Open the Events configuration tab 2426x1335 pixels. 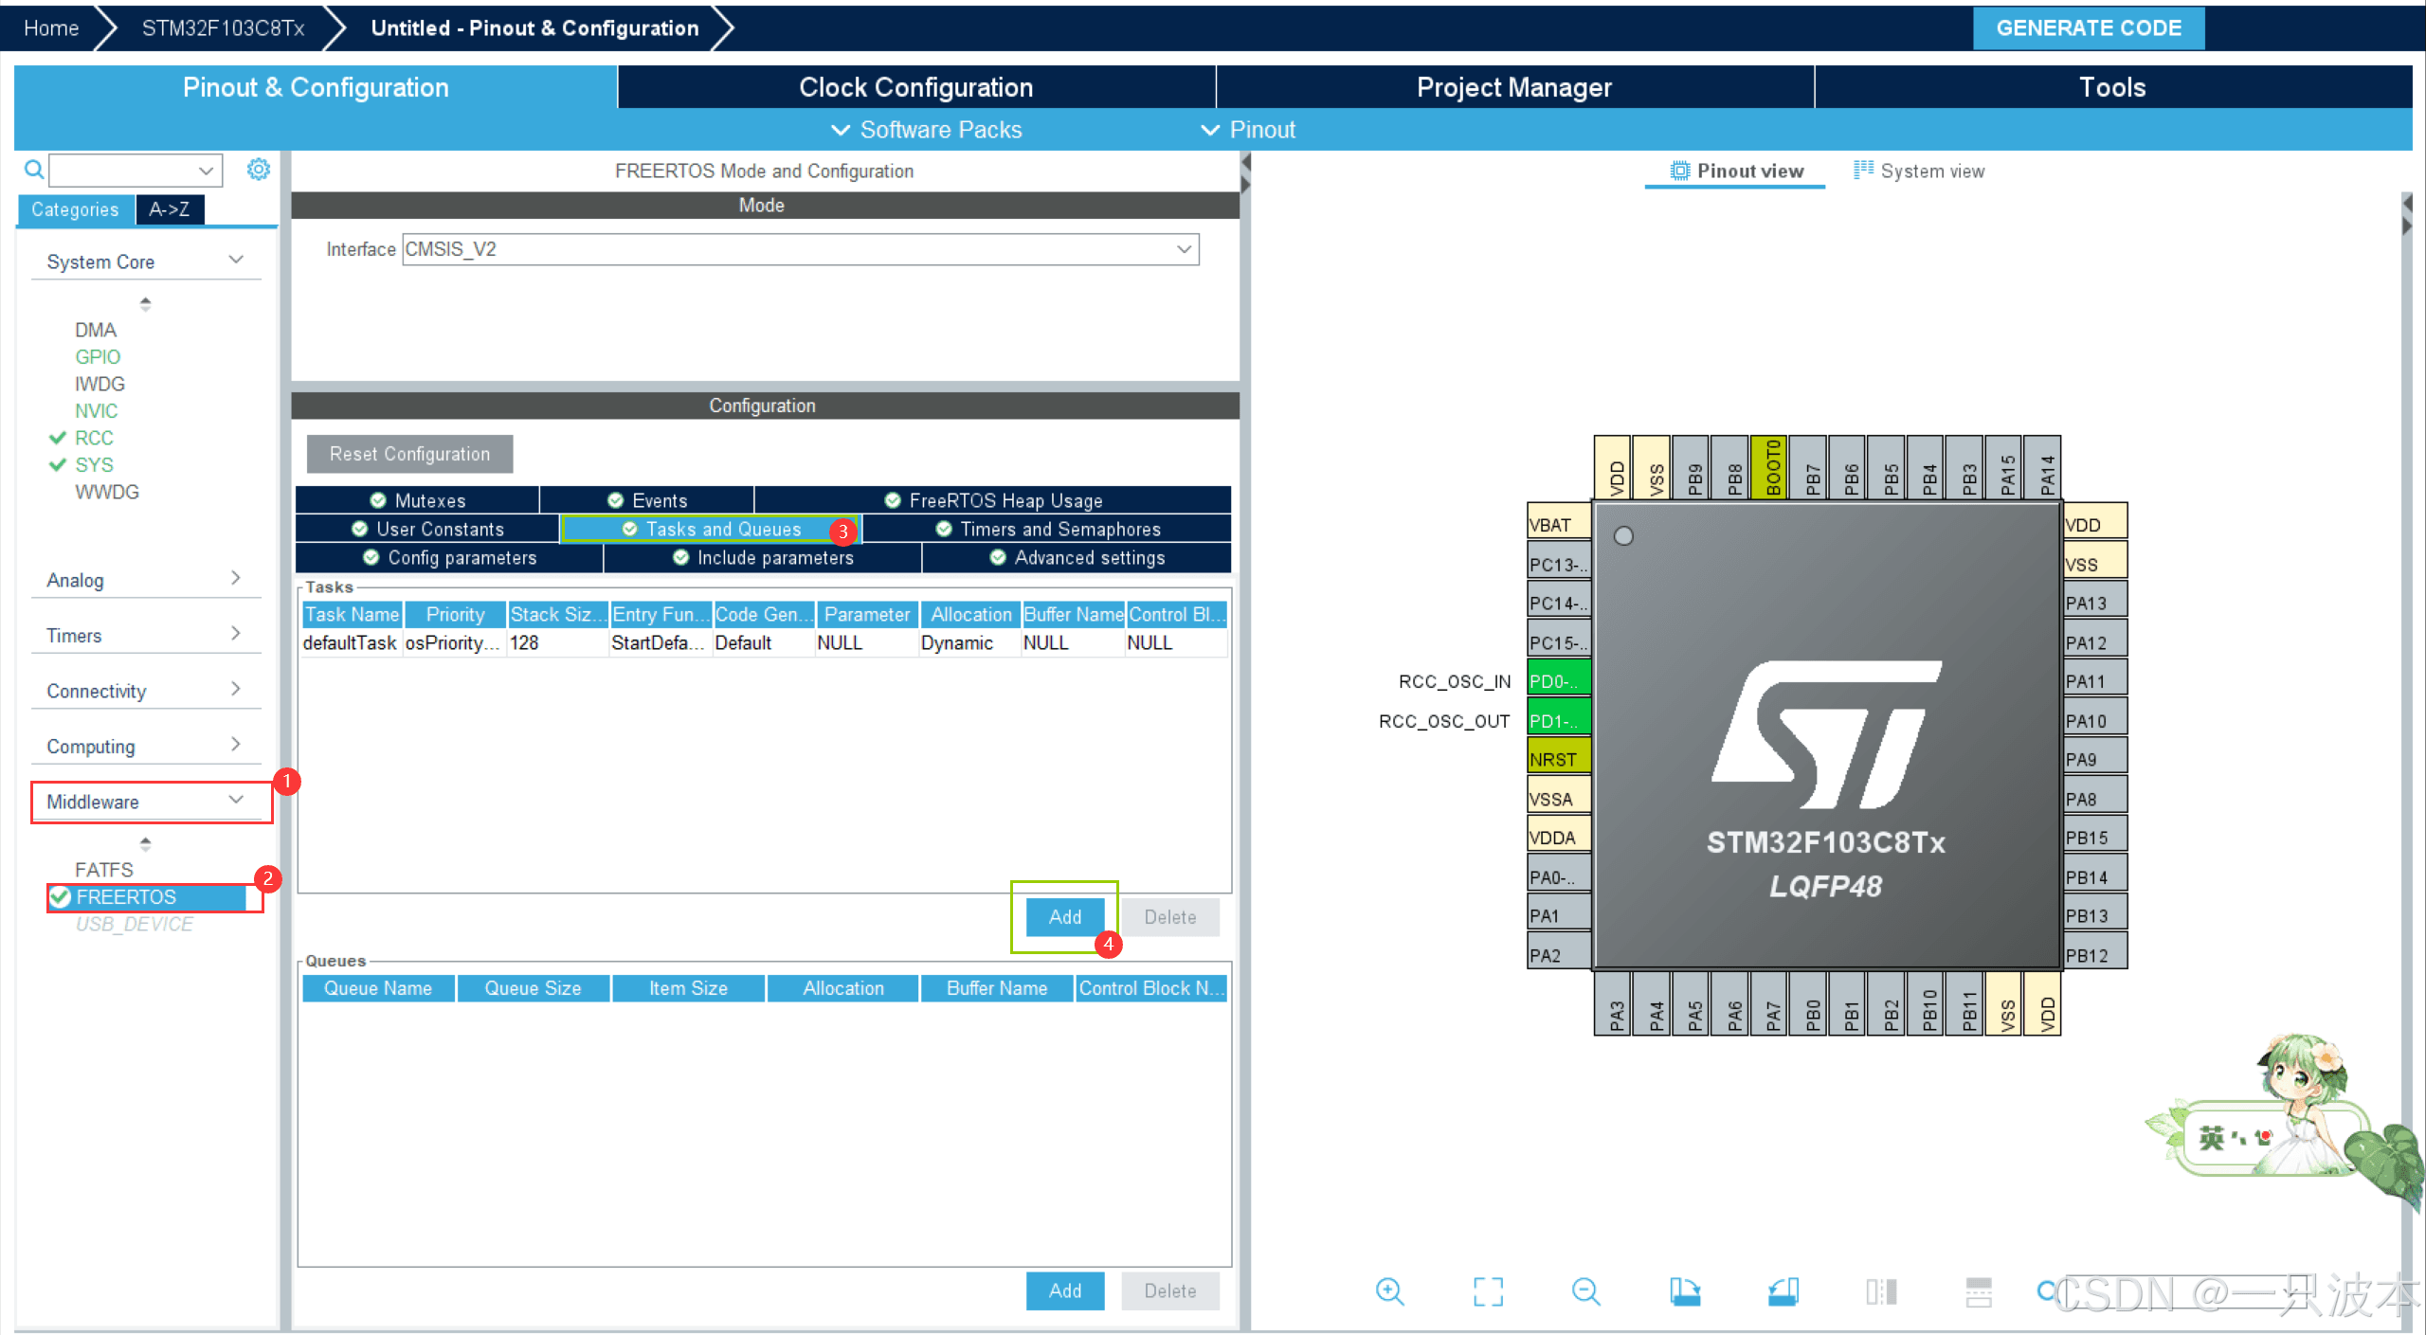point(647,500)
